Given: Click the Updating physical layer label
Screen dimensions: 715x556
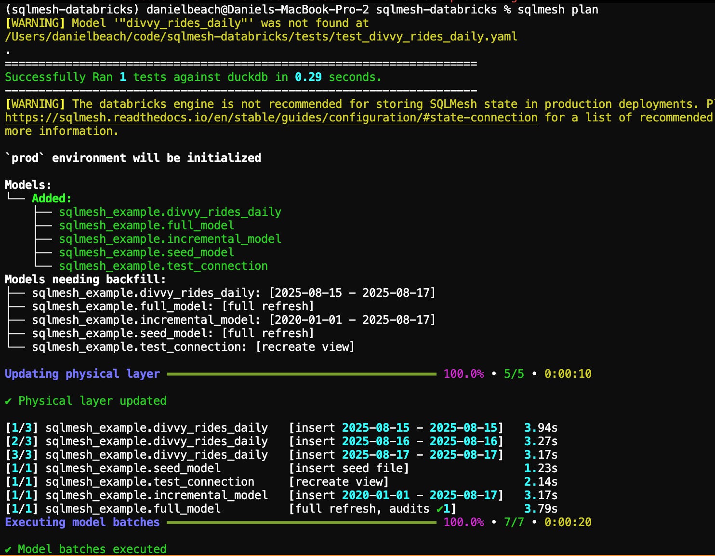Looking at the screenshot, I should click(81, 374).
